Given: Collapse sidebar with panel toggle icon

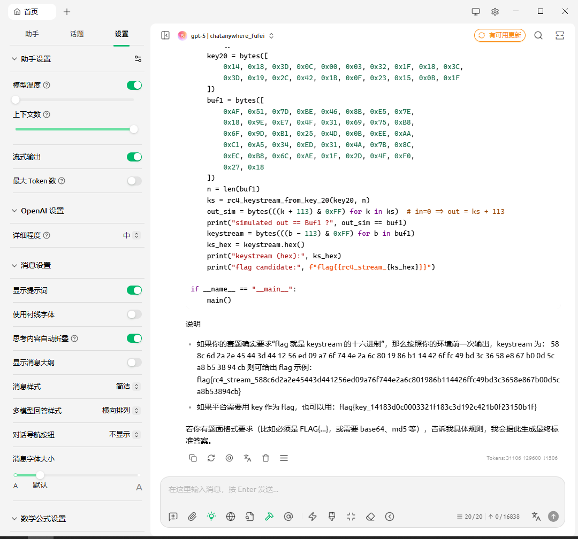Looking at the screenshot, I should point(165,35).
